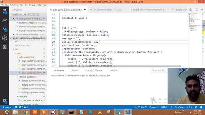Click Ln 20, Col 30 cursor position
This screenshot has width=205, height=115.
[x=141, y=107]
